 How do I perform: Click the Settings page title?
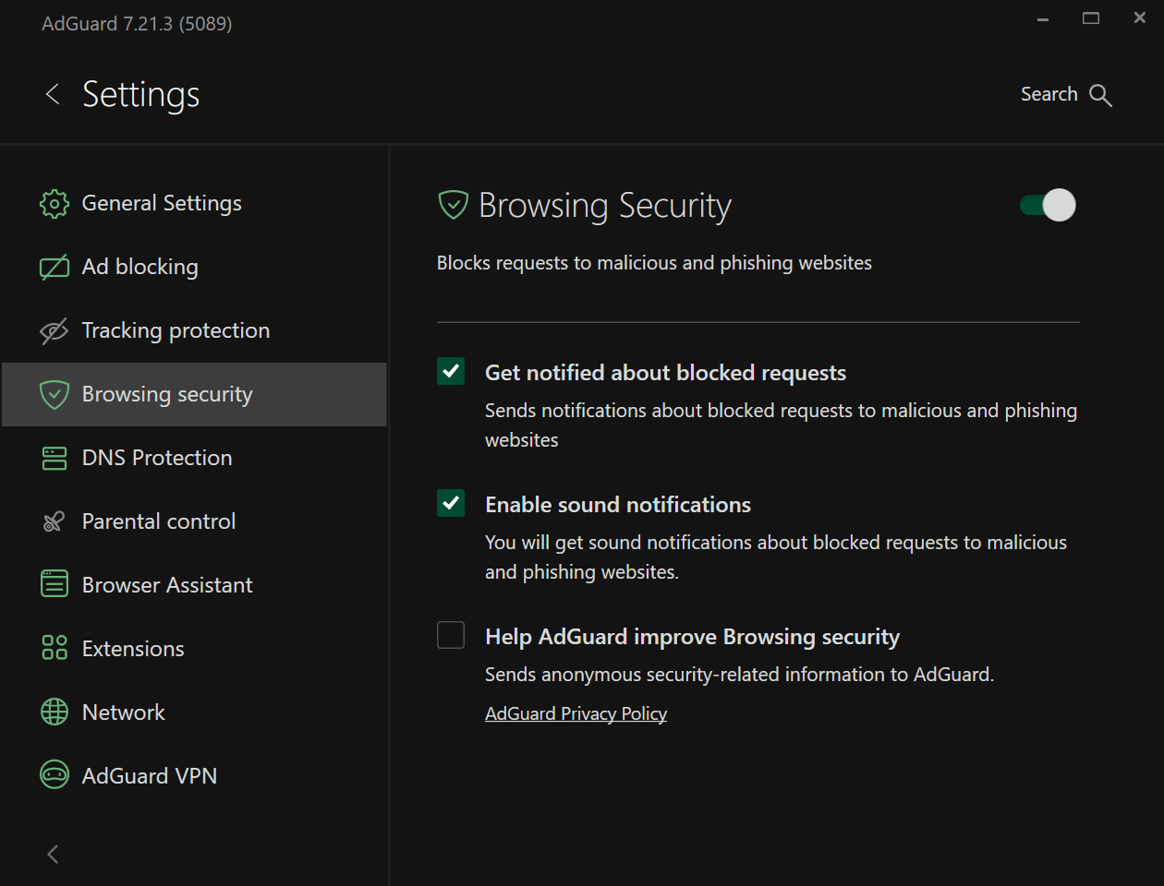pyautogui.click(x=140, y=95)
